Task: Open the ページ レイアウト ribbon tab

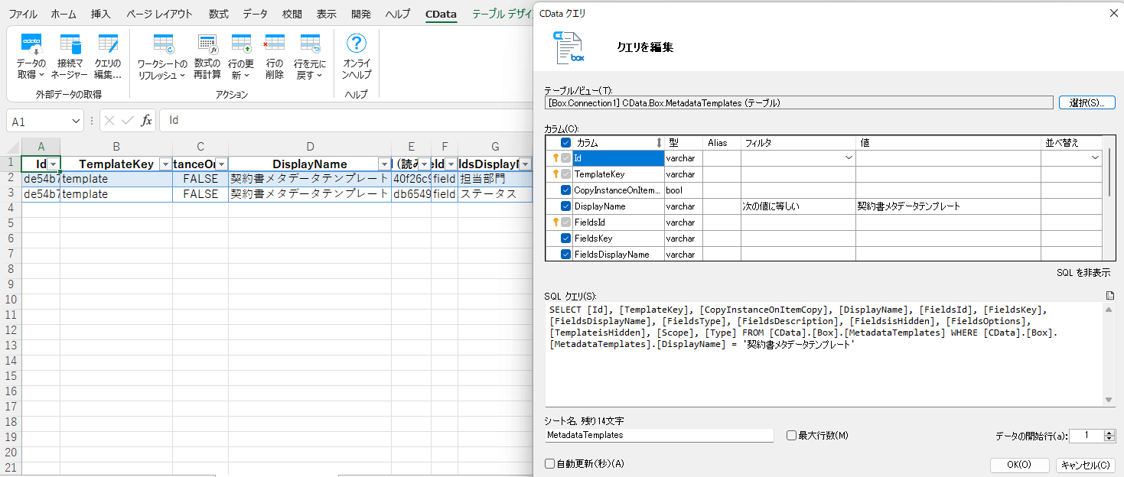Action: point(159,14)
